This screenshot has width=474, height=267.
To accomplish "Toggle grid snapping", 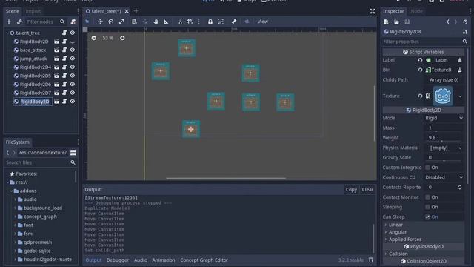I will [x=190, y=22].
